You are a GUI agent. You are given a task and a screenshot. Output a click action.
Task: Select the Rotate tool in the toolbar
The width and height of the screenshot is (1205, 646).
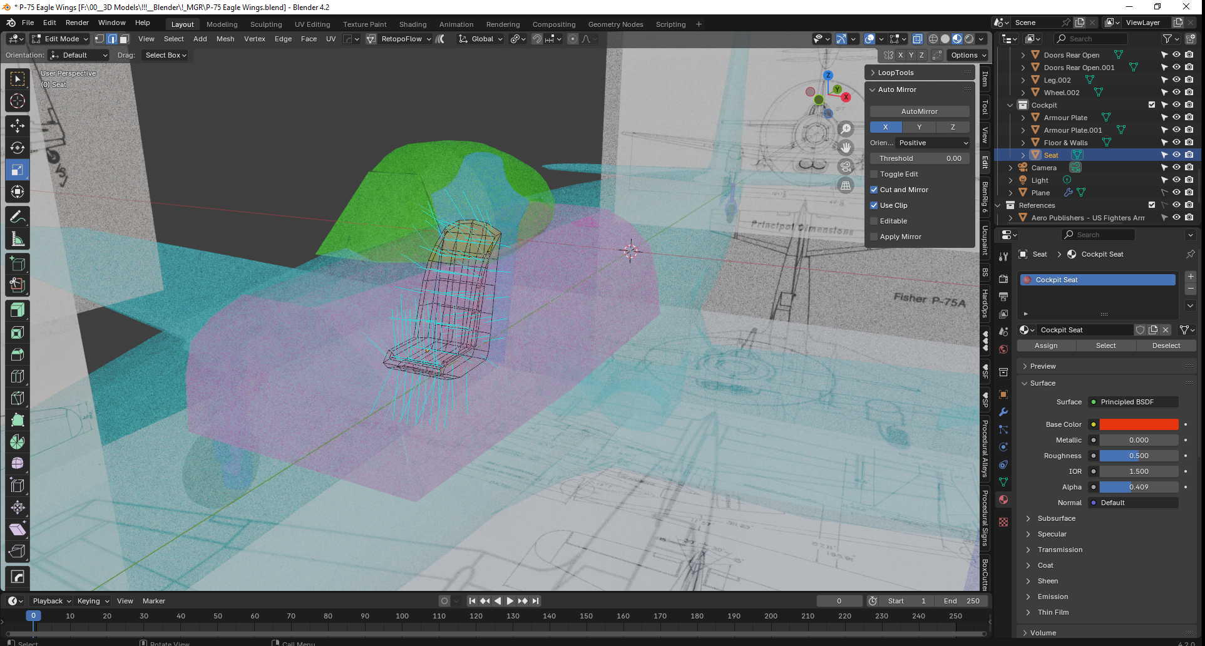(18, 148)
